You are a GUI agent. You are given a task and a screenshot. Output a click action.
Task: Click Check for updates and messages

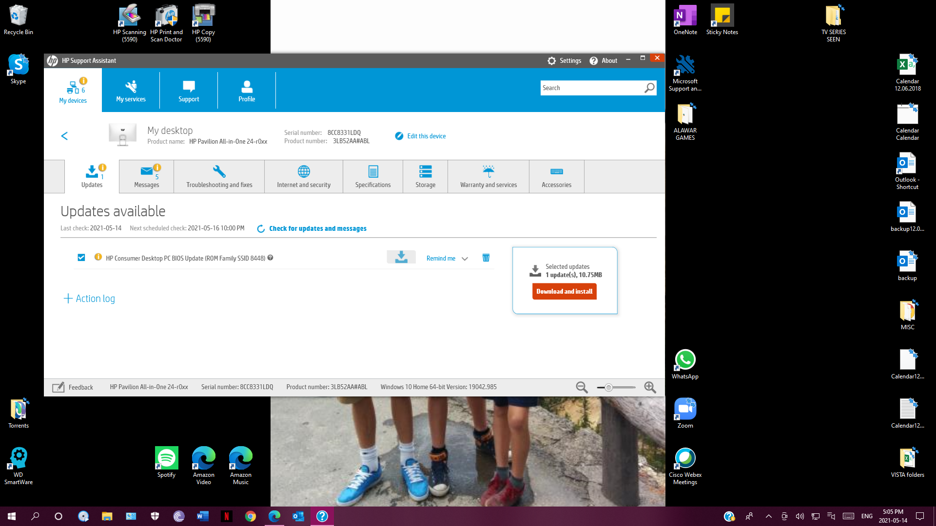coord(318,228)
